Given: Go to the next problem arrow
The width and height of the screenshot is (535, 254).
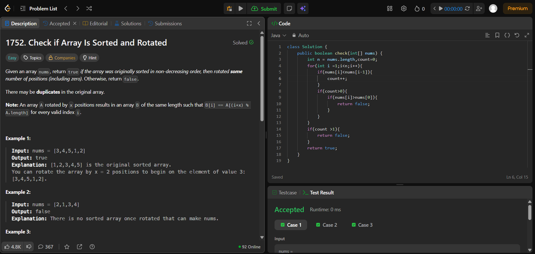Looking at the screenshot, I should 77,8.
